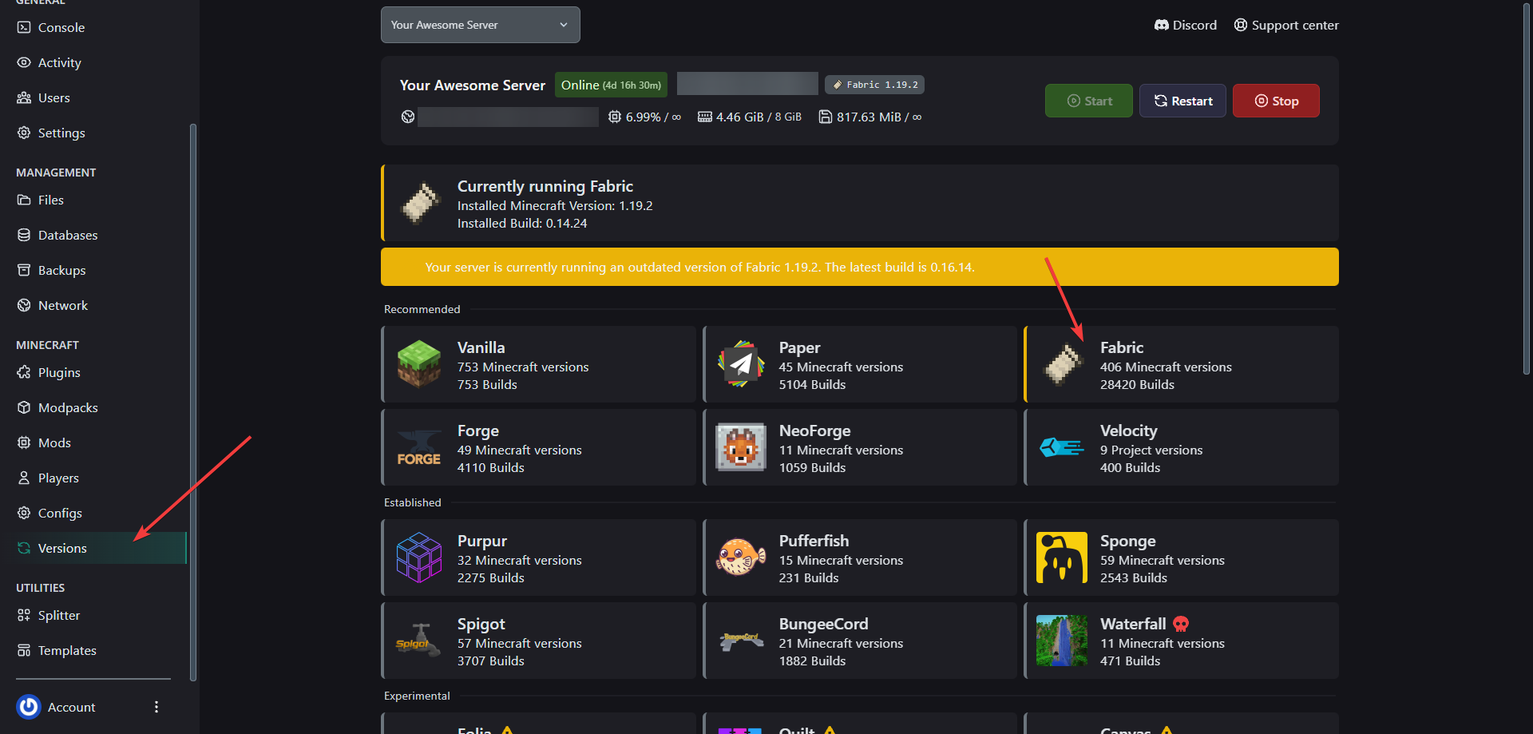
Task: Click the NeoForge fox icon
Action: (x=741, y=447)
